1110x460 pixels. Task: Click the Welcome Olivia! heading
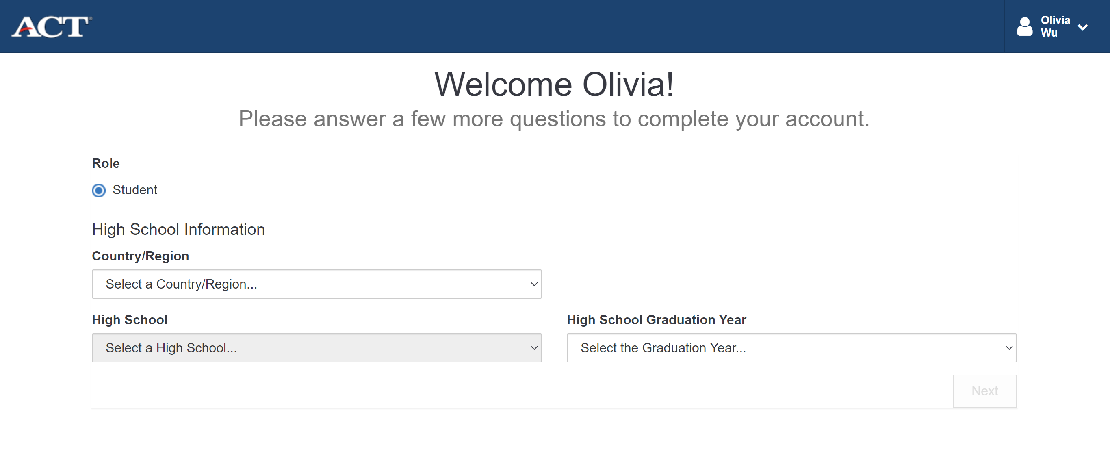tap(554, 85)
